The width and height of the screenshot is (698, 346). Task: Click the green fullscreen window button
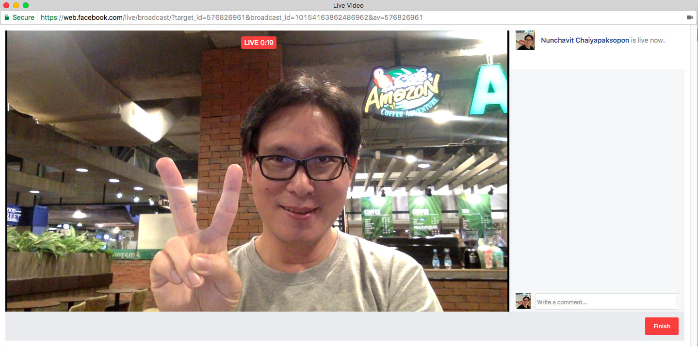26,5
